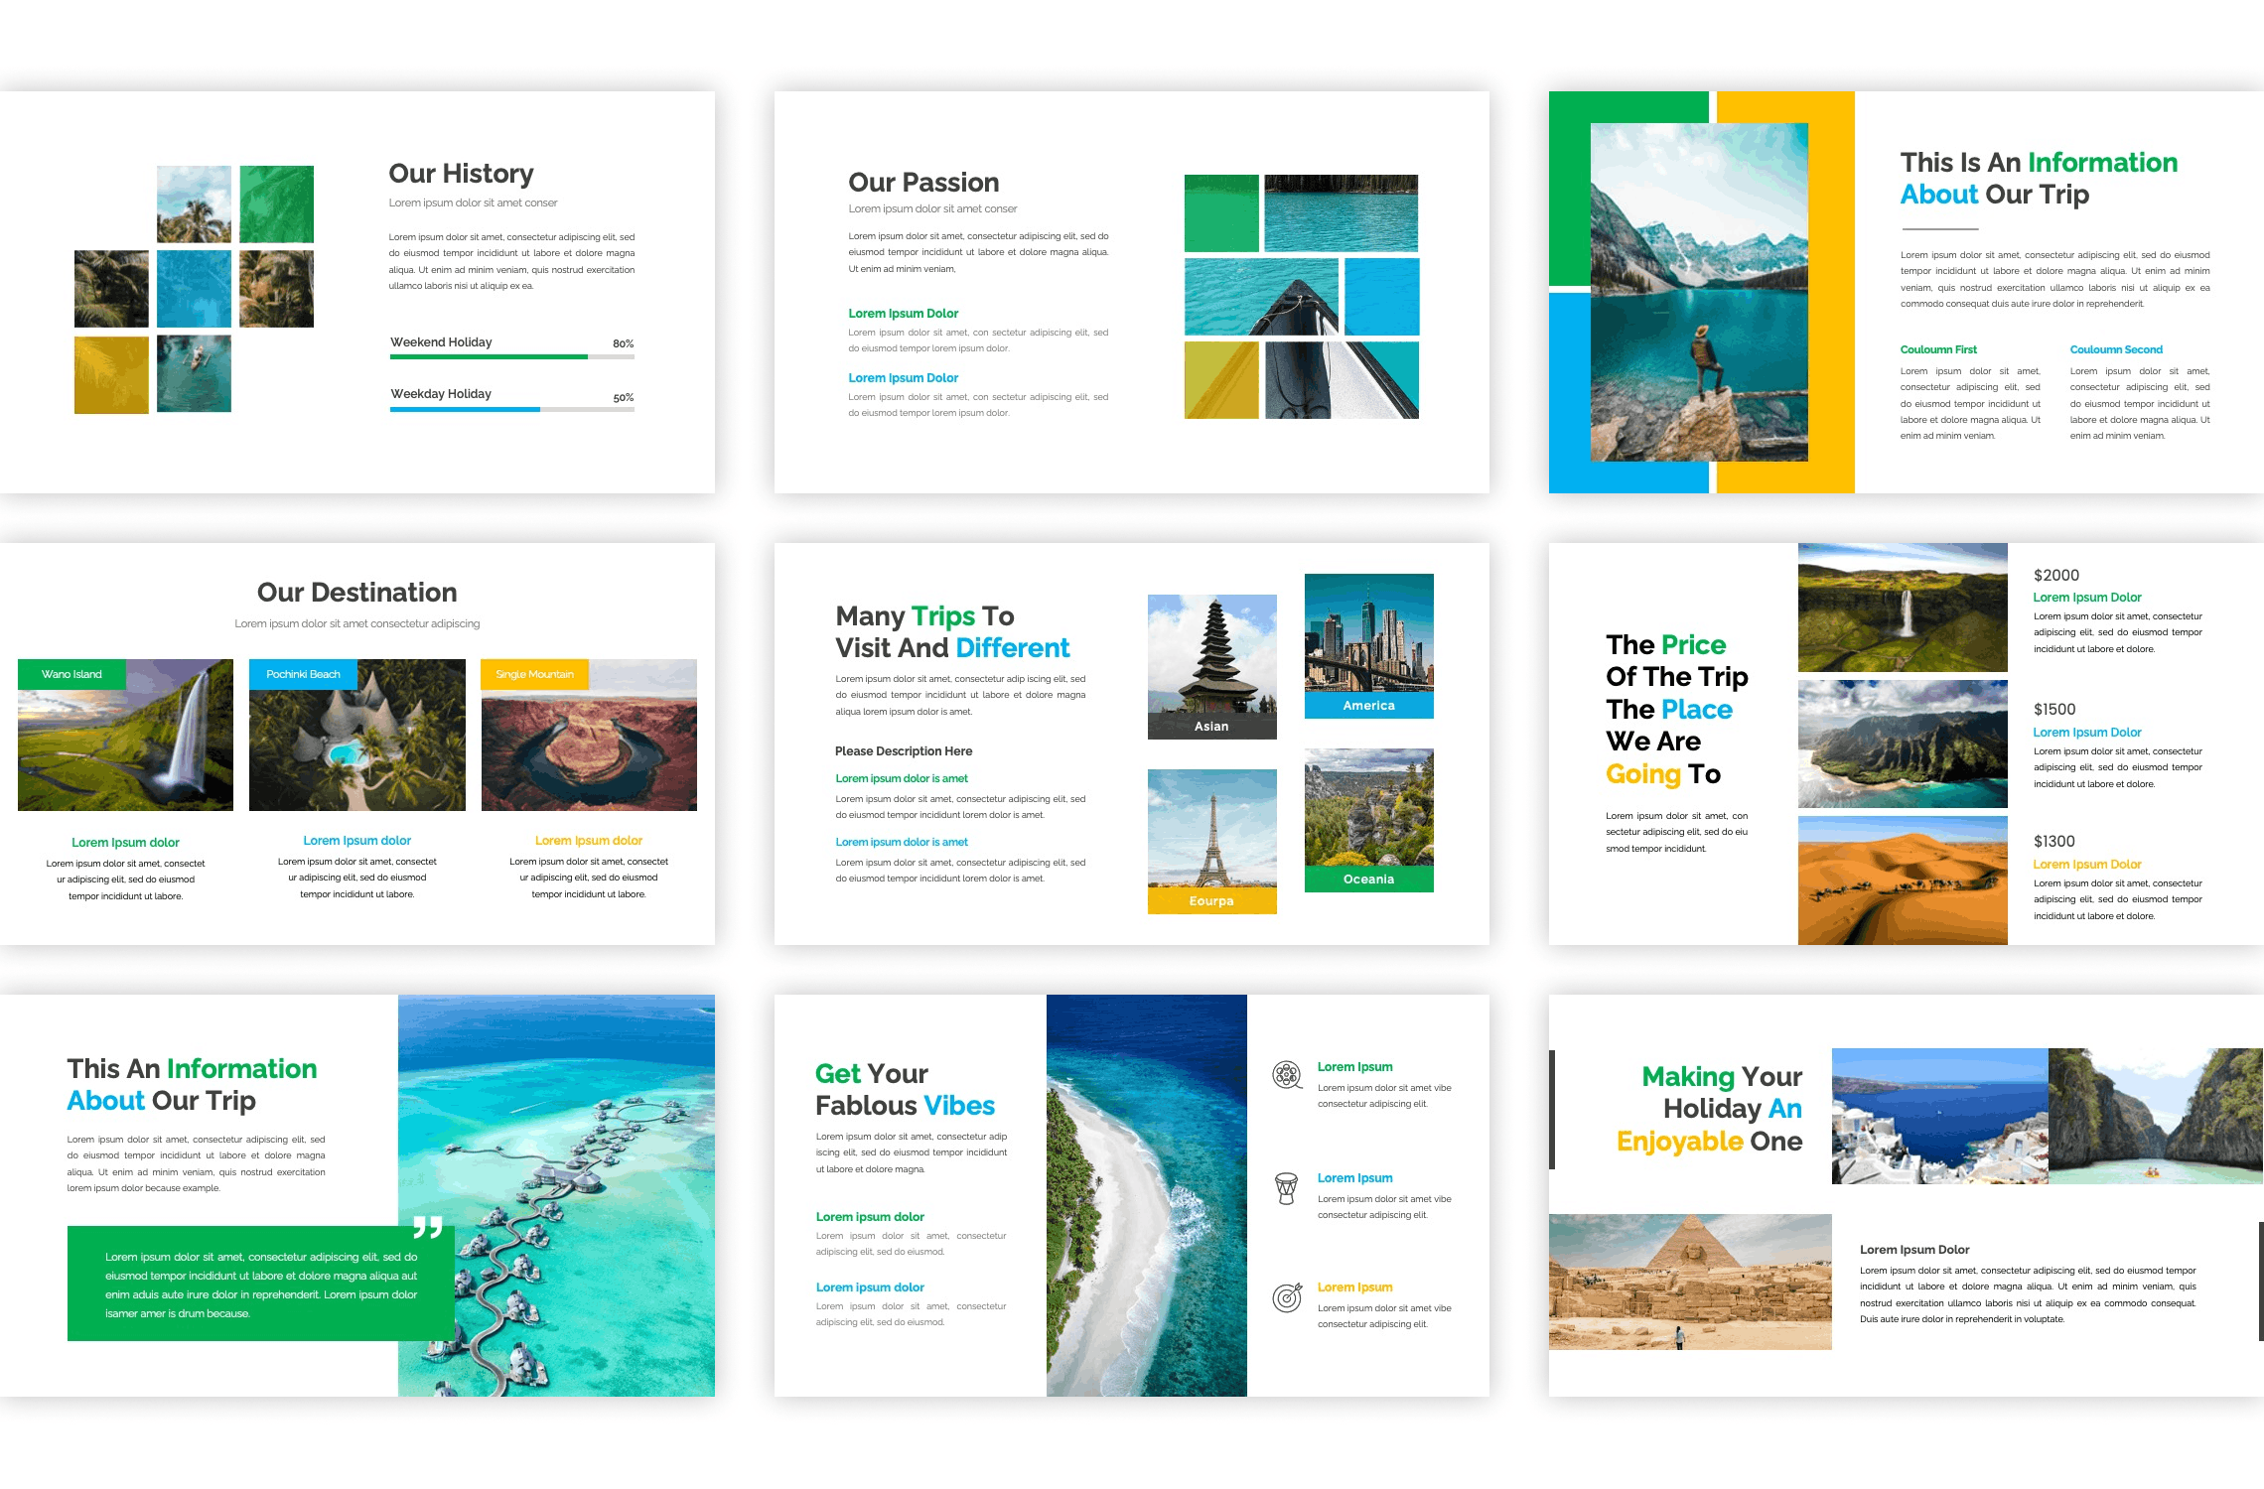Image resolution: width=2264 pixels, height=1489 pixels.
Task: Click the pyramid and sphinx photo
Action: pyautogui.click(x=1689, y=1281)
